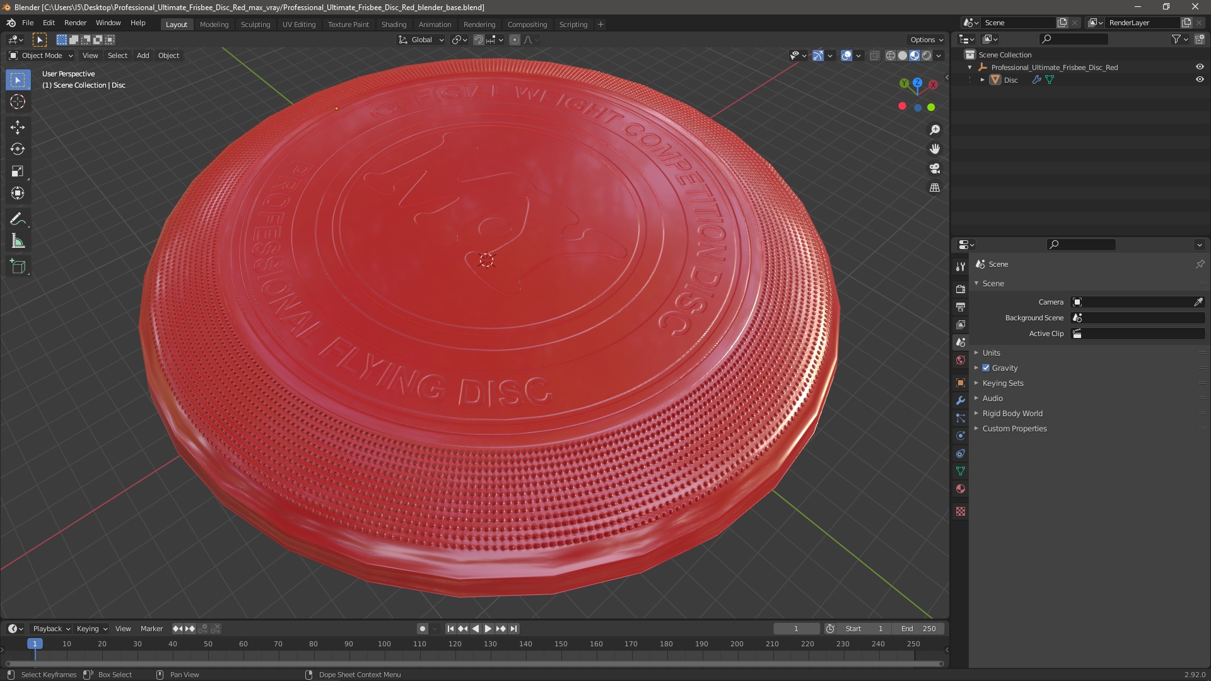The height and width of the screenshot is (681, 1211).
Task: Click the pan view hand icon
Action: (935, 149)
